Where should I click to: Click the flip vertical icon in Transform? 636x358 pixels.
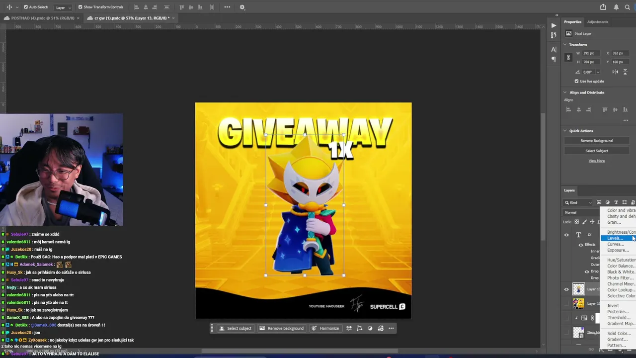pos(626,72)
